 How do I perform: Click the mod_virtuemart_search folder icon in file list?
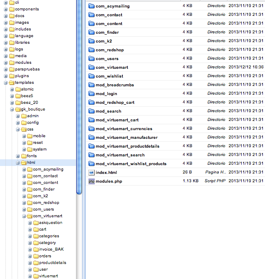click(91, 155)
